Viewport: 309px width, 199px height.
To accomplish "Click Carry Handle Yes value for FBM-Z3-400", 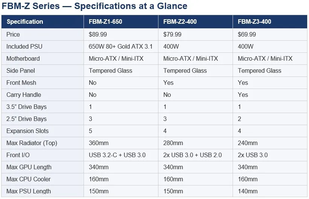I will pyautogui.click(x=270, y=95).
